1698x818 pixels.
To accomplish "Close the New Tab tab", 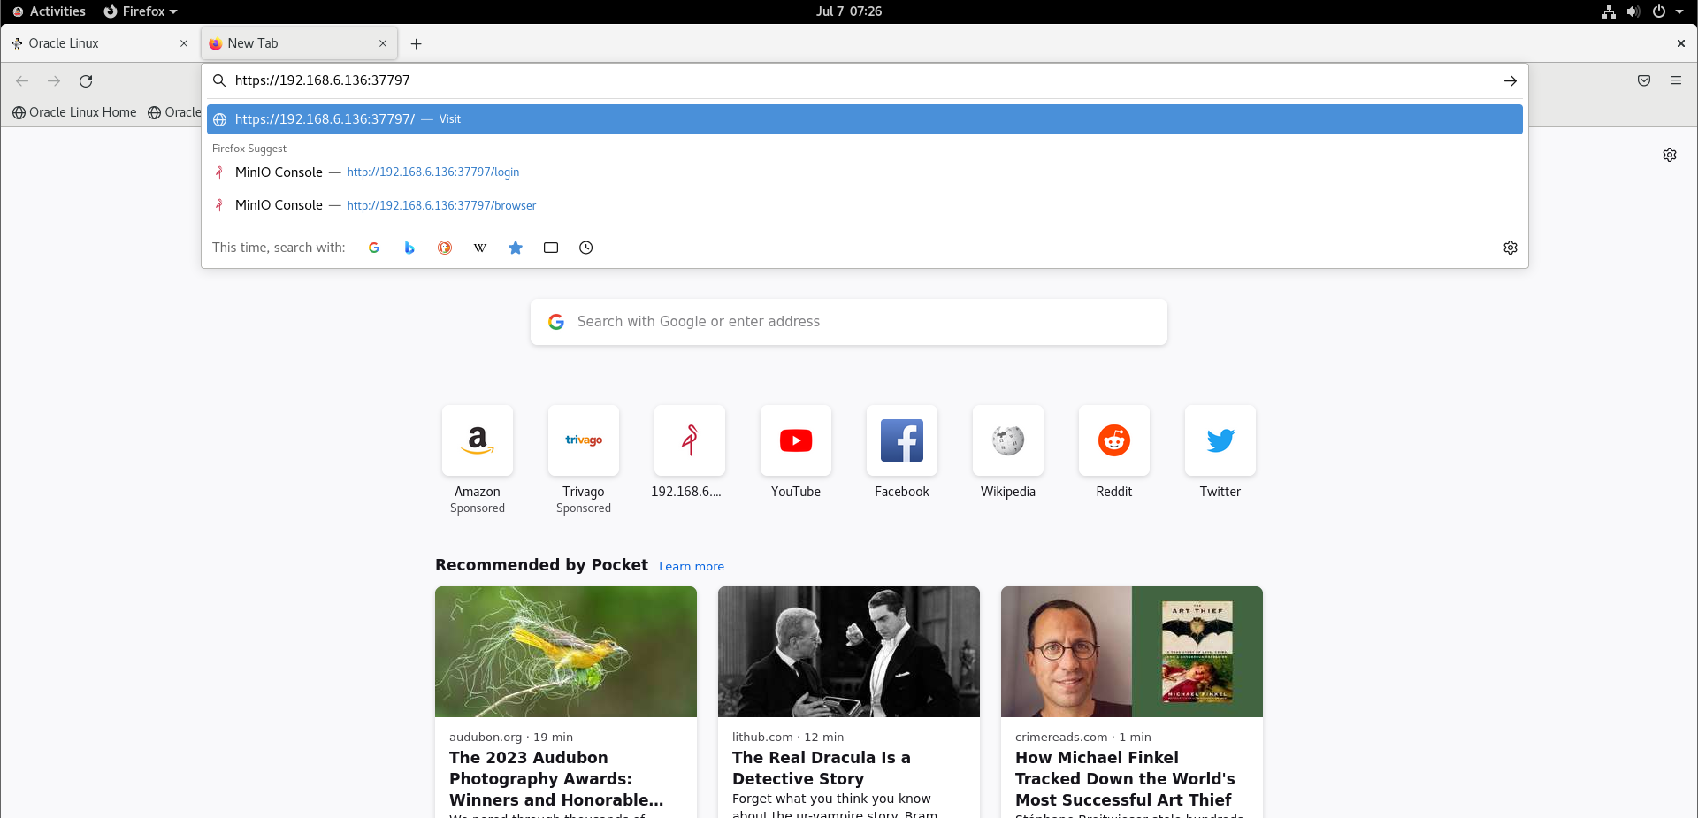I will (x=383, y=43).
